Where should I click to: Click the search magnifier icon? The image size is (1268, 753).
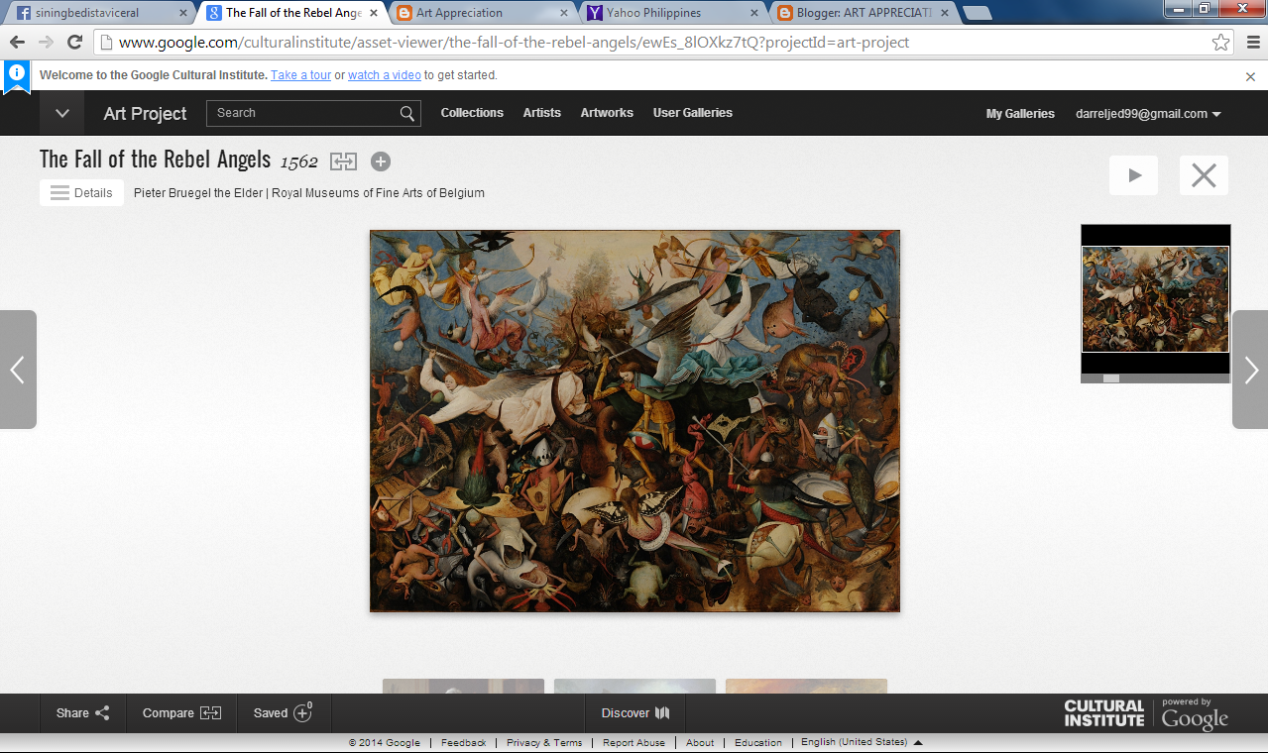click(407, 113)
